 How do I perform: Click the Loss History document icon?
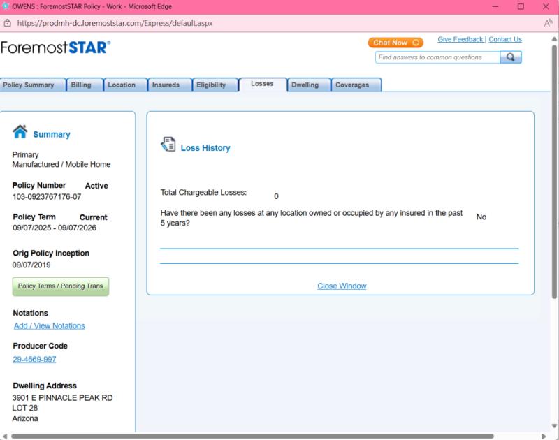168,145
